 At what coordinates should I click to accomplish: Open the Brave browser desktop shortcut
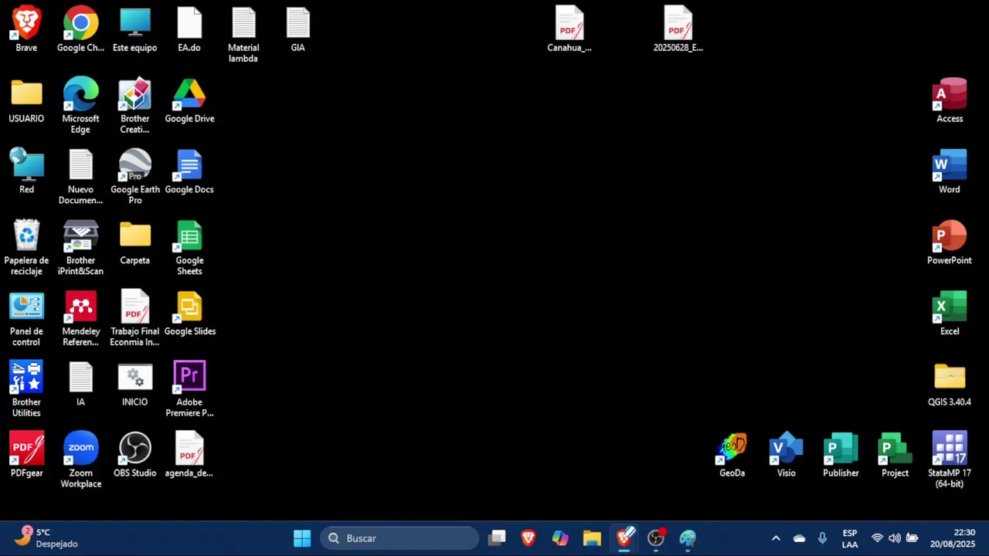[x=26, y=29]
